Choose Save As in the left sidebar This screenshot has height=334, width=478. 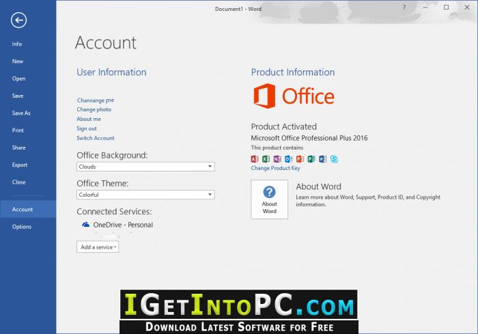(x=21, y=113)
